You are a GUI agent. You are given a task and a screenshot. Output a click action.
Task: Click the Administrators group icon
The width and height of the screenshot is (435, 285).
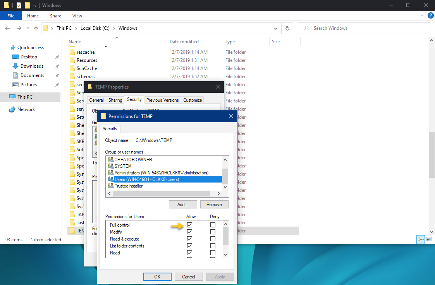(110, 173)
